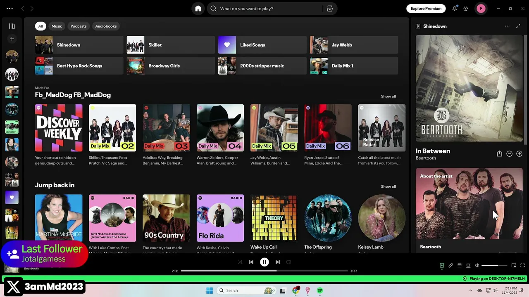The width and height of the screenshot is (529, 297).
Task: Open the notifications bell
Action: point(455,8)
